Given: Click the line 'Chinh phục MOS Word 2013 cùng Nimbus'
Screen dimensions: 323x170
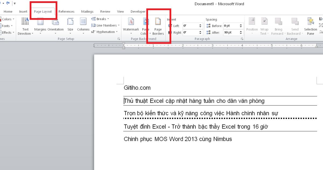Looking at the screenshot, I should (178, 139).
